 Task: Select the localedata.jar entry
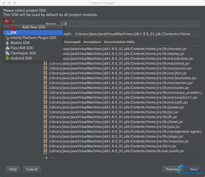[x=123, y=78]
